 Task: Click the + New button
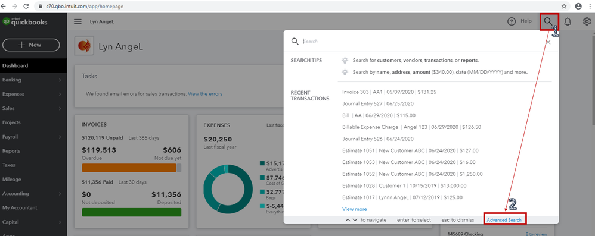31,45
